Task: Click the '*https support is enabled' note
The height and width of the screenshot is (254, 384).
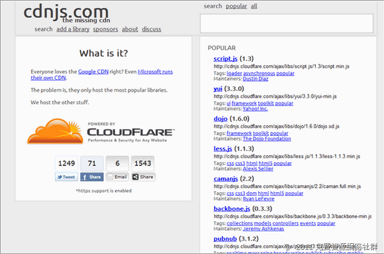Action: tap(104, 191)
